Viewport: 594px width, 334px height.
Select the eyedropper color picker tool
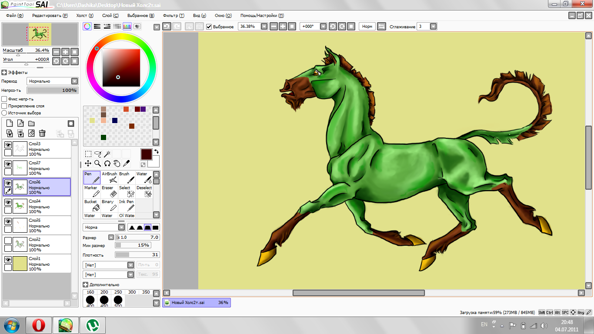pos(127,163)
